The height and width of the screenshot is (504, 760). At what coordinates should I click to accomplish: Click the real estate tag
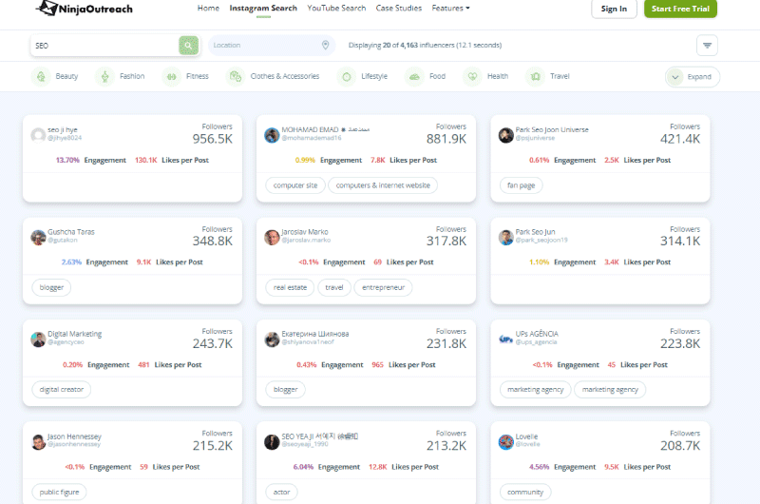(290, 287)
